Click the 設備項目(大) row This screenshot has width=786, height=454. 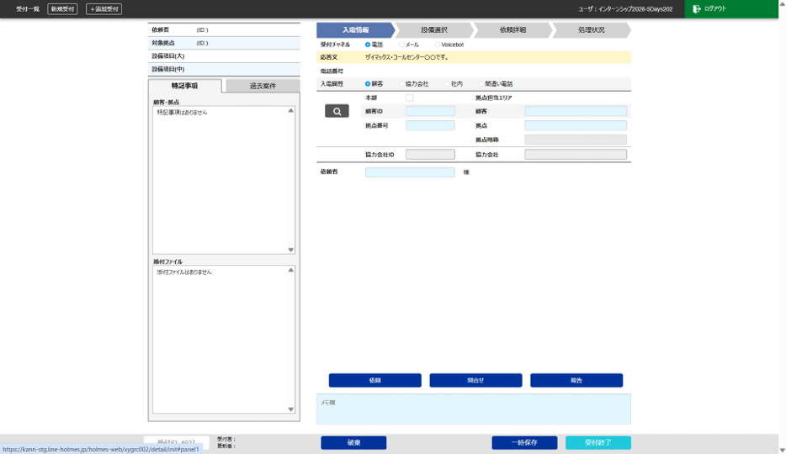(224, 56)
